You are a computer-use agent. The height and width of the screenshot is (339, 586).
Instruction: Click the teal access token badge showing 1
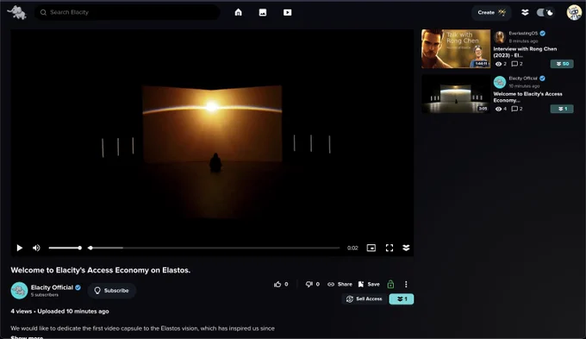[402, 299]
